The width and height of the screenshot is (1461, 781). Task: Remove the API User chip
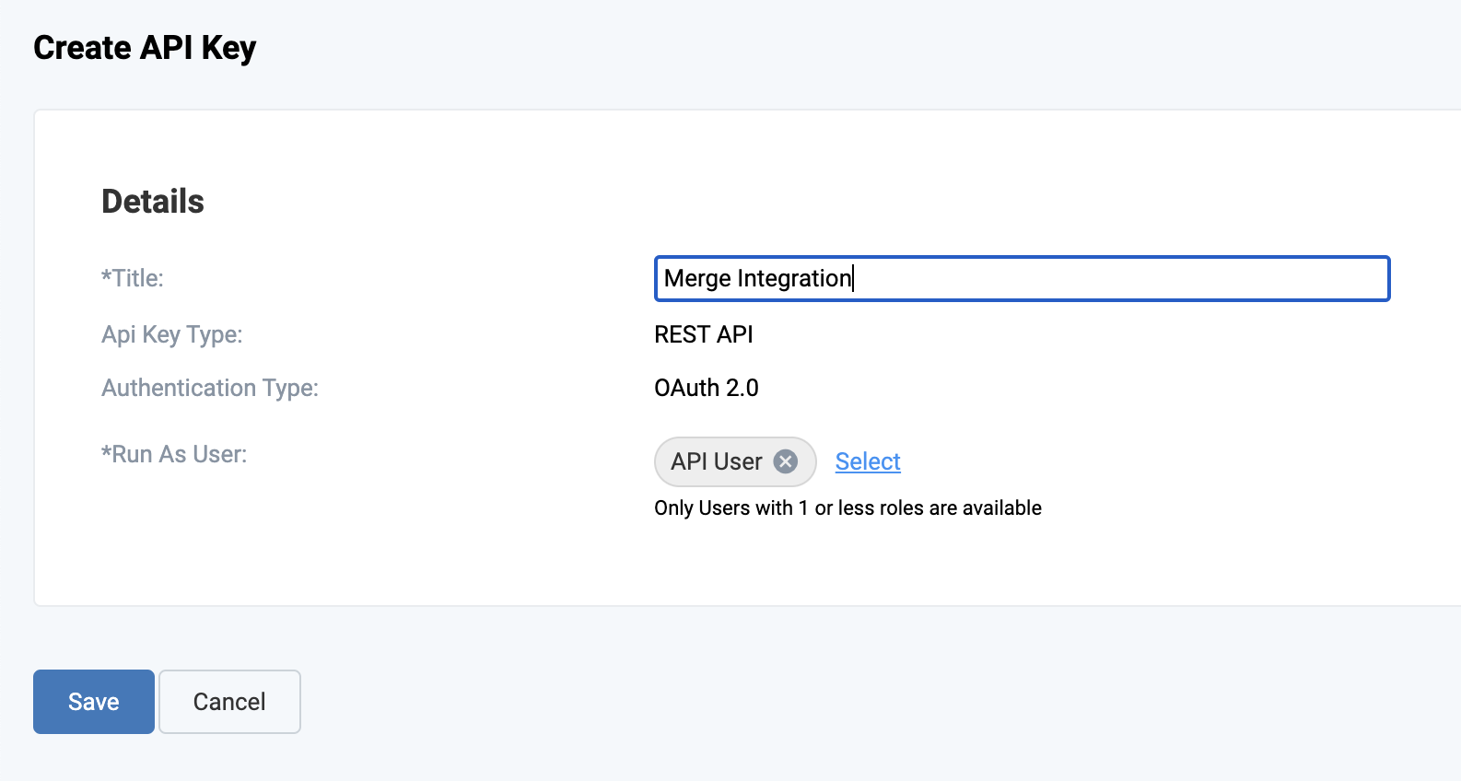[785, 461]
